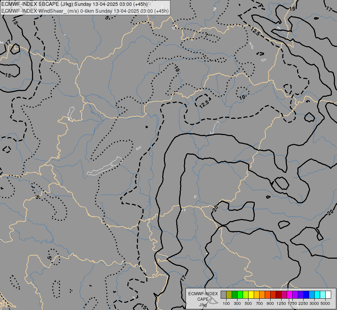Click the dark green legend swatch
This screenshot has width=337, height=310.
click(x=234, y=294)
